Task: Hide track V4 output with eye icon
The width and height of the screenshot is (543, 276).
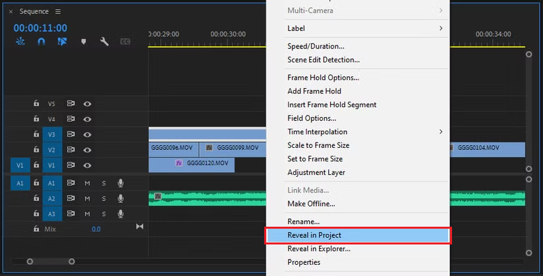Action: 87,119
